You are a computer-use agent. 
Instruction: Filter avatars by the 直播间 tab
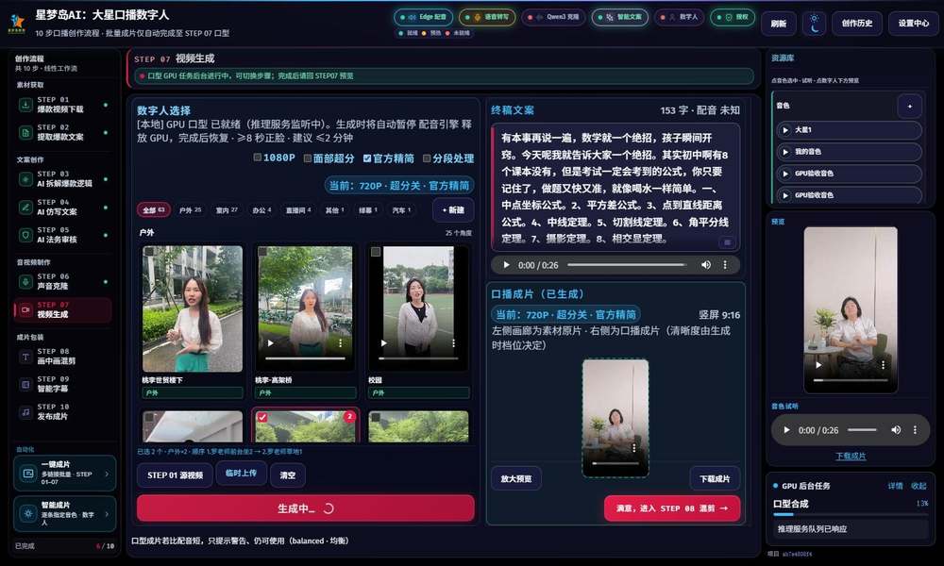[298, 210]
